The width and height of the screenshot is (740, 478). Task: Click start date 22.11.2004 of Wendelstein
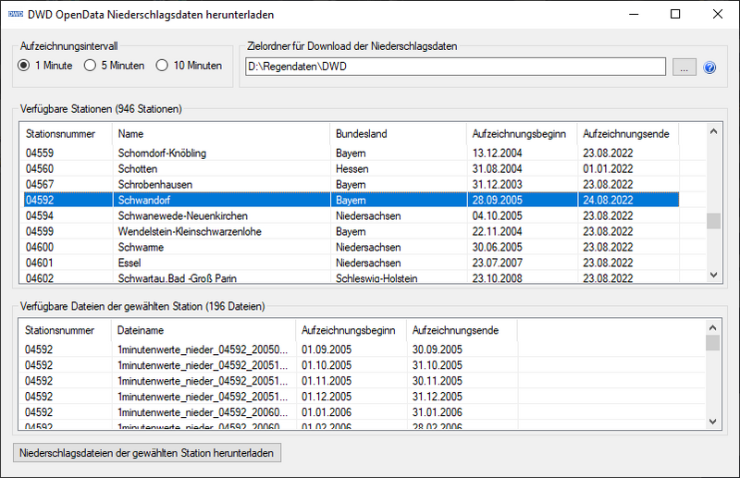point(497,231)
